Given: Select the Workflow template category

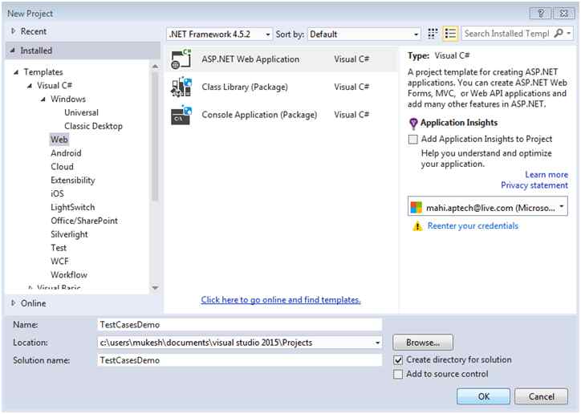Looking at the screenshot, I should pos(68,274).
